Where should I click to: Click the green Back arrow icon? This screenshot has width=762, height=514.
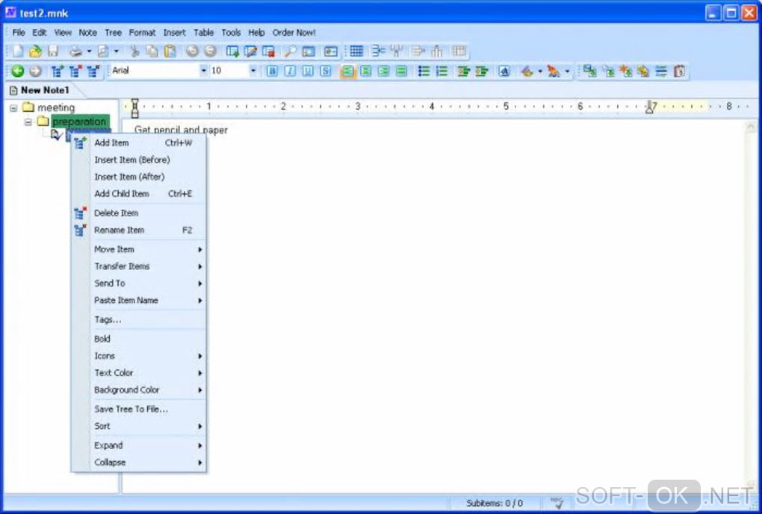pyautogui.click(x=17, y=71)
